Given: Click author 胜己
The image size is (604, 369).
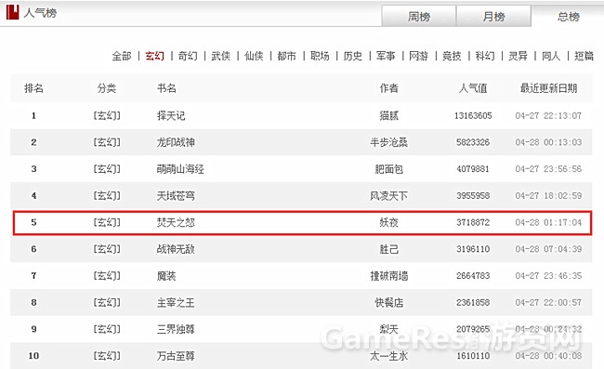Looking at the screenshot, I should 389,249.
